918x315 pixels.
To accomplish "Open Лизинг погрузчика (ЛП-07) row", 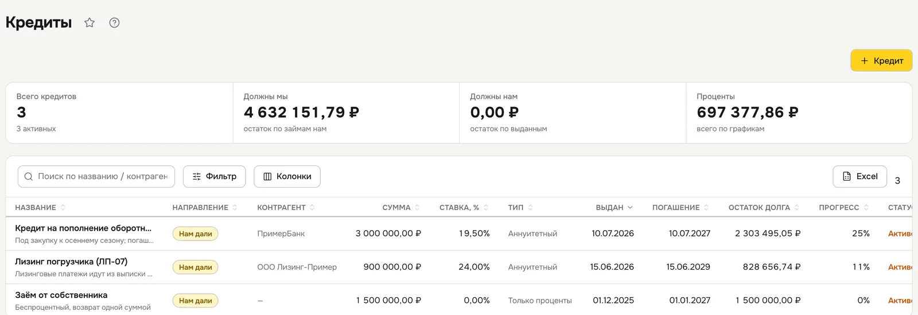I will (x=459, y=267).
